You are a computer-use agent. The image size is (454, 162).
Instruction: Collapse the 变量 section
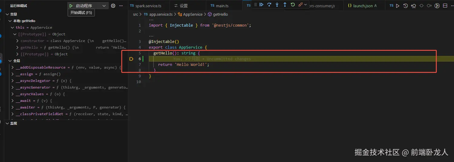click(7, 14)
